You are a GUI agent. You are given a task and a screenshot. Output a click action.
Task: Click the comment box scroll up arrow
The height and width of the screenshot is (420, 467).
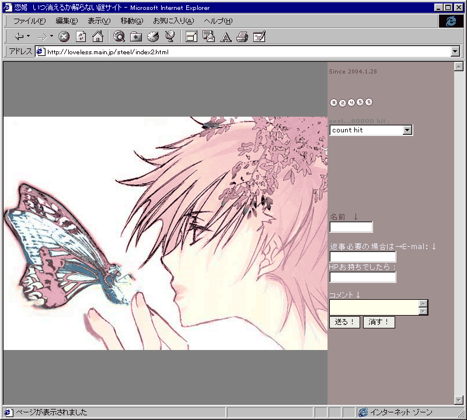tap(423, 303)
